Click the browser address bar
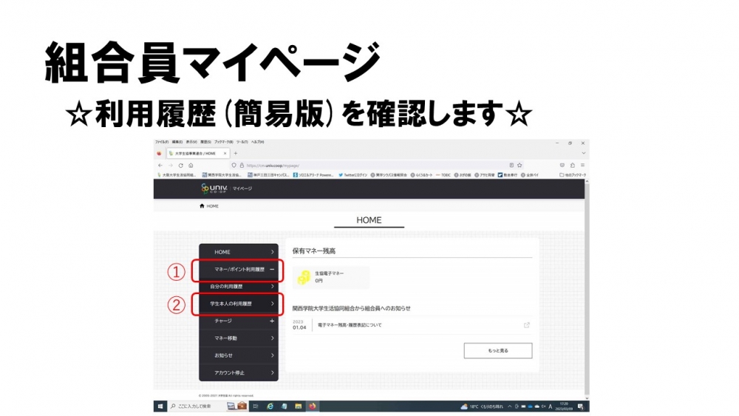Image resolution: width=739 pixels, height=416 pixels. pyautogui.click(x=369, y=165)
